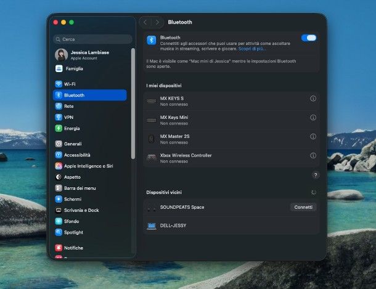This screenshot has height=289, width=376.
Task: Click the I miei dispositivi heading
Action: pos(164,86)
